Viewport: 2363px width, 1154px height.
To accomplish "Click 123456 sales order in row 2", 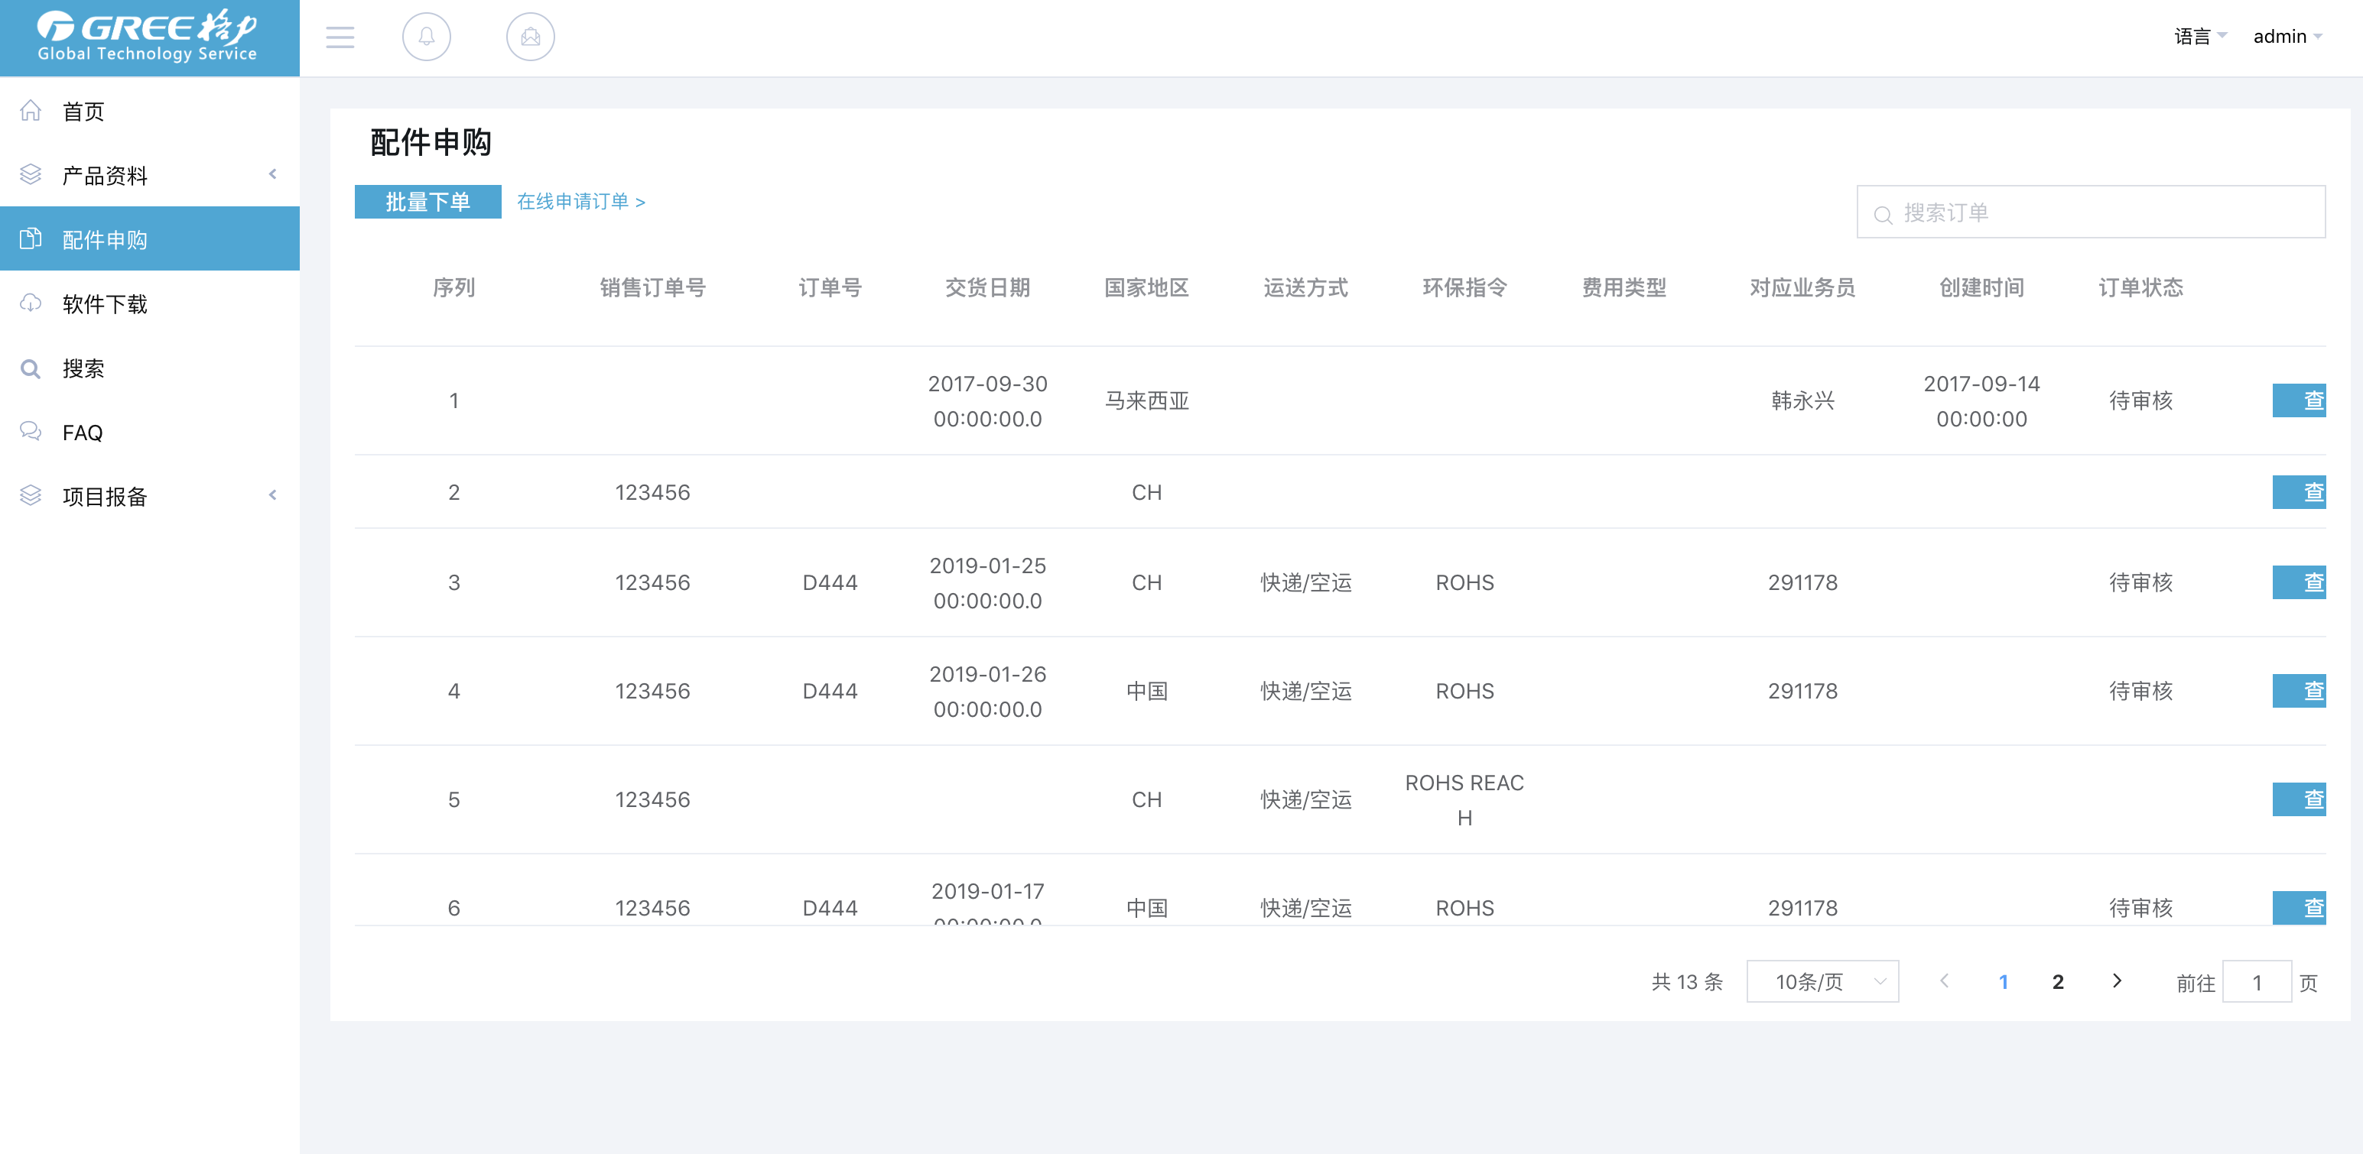I will 652,492.
